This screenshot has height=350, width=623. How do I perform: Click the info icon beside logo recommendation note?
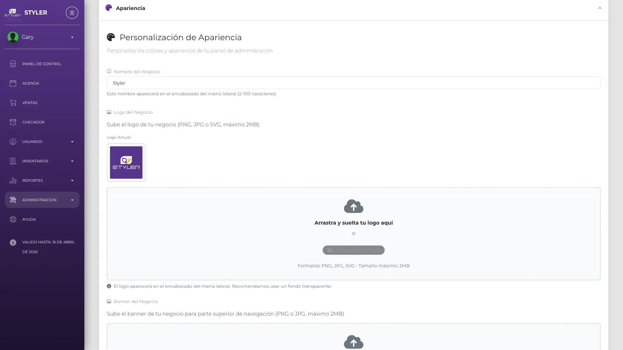(109, 286)
